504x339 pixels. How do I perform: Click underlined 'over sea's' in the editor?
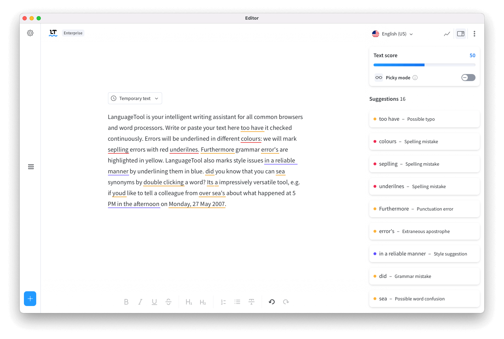(212, 193)
